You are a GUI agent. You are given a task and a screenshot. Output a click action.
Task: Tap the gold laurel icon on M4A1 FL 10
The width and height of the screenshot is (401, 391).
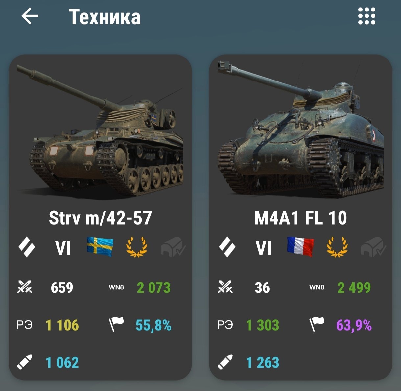[x=337, y=247]
